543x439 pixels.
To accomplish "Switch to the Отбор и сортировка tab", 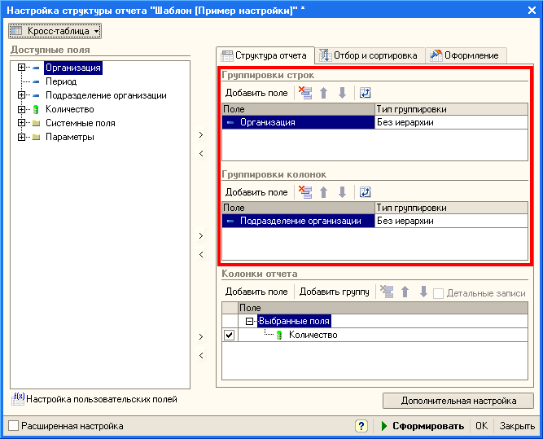I will [369, 55].
